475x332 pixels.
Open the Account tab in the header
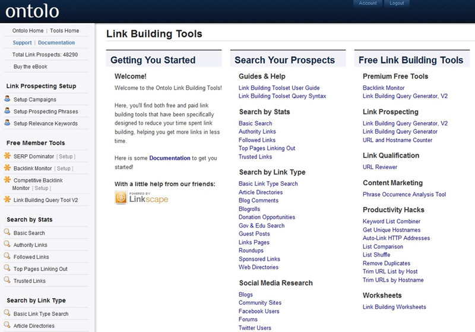368,4
